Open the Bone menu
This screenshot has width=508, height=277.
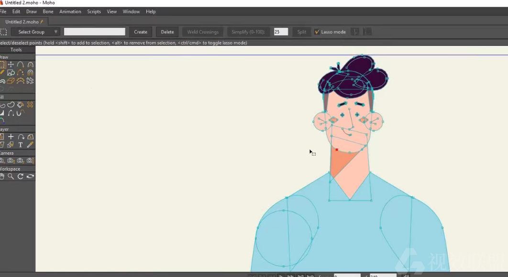pos(48,11)
